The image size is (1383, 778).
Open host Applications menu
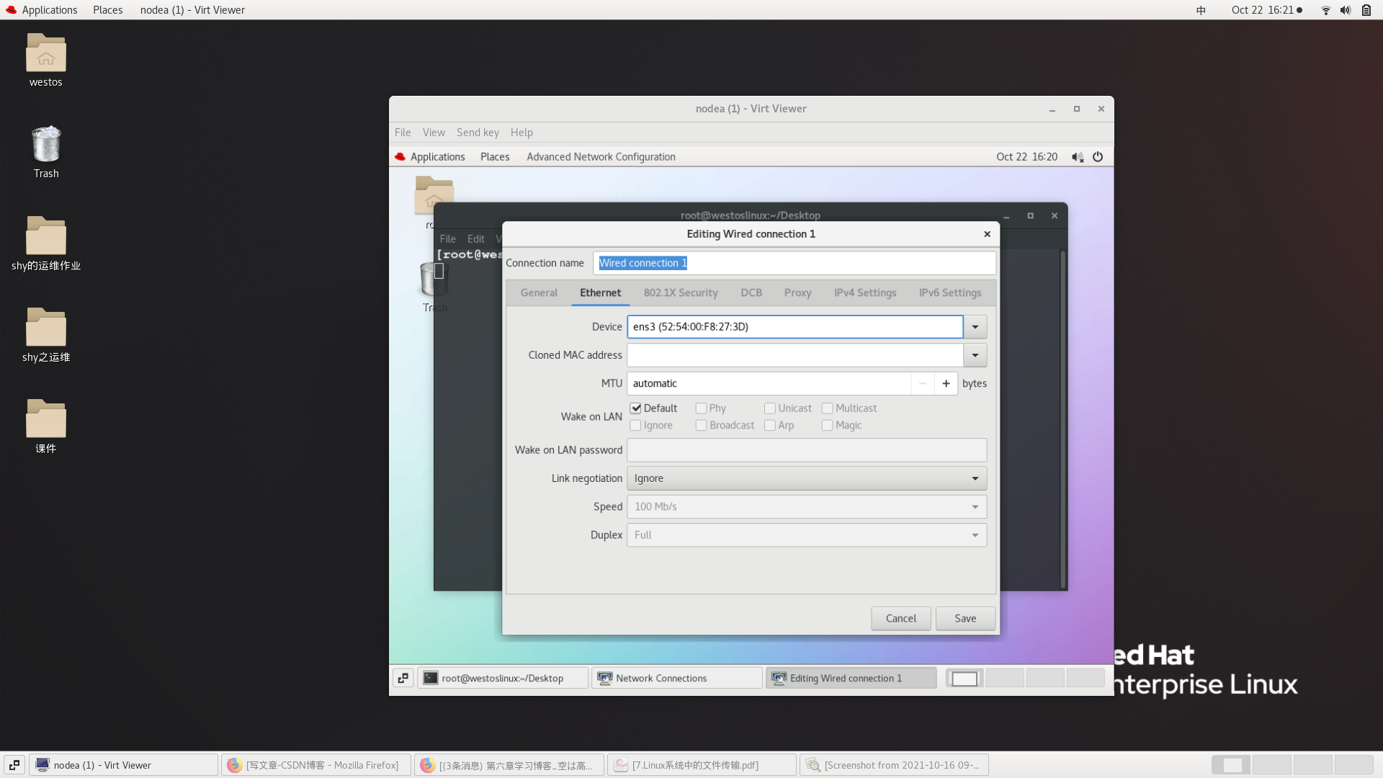(50, 10)
